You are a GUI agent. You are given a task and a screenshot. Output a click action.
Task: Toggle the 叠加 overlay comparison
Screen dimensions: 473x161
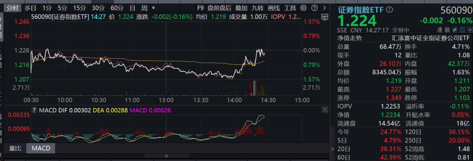(241, 8)
